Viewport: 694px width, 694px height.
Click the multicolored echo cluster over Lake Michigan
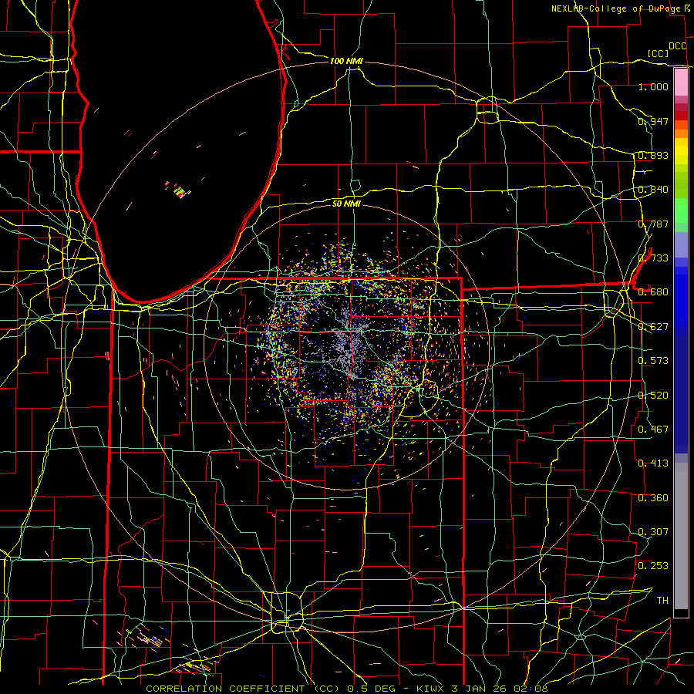pyautogui.click(x=178, y=190)
